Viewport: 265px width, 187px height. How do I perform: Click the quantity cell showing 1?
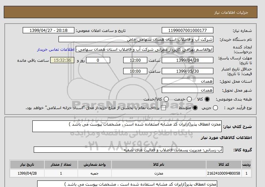point(61,173)
